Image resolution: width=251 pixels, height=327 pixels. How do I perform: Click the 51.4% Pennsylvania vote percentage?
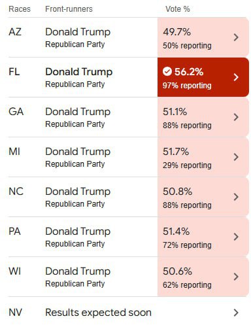(x=176, y=232)
